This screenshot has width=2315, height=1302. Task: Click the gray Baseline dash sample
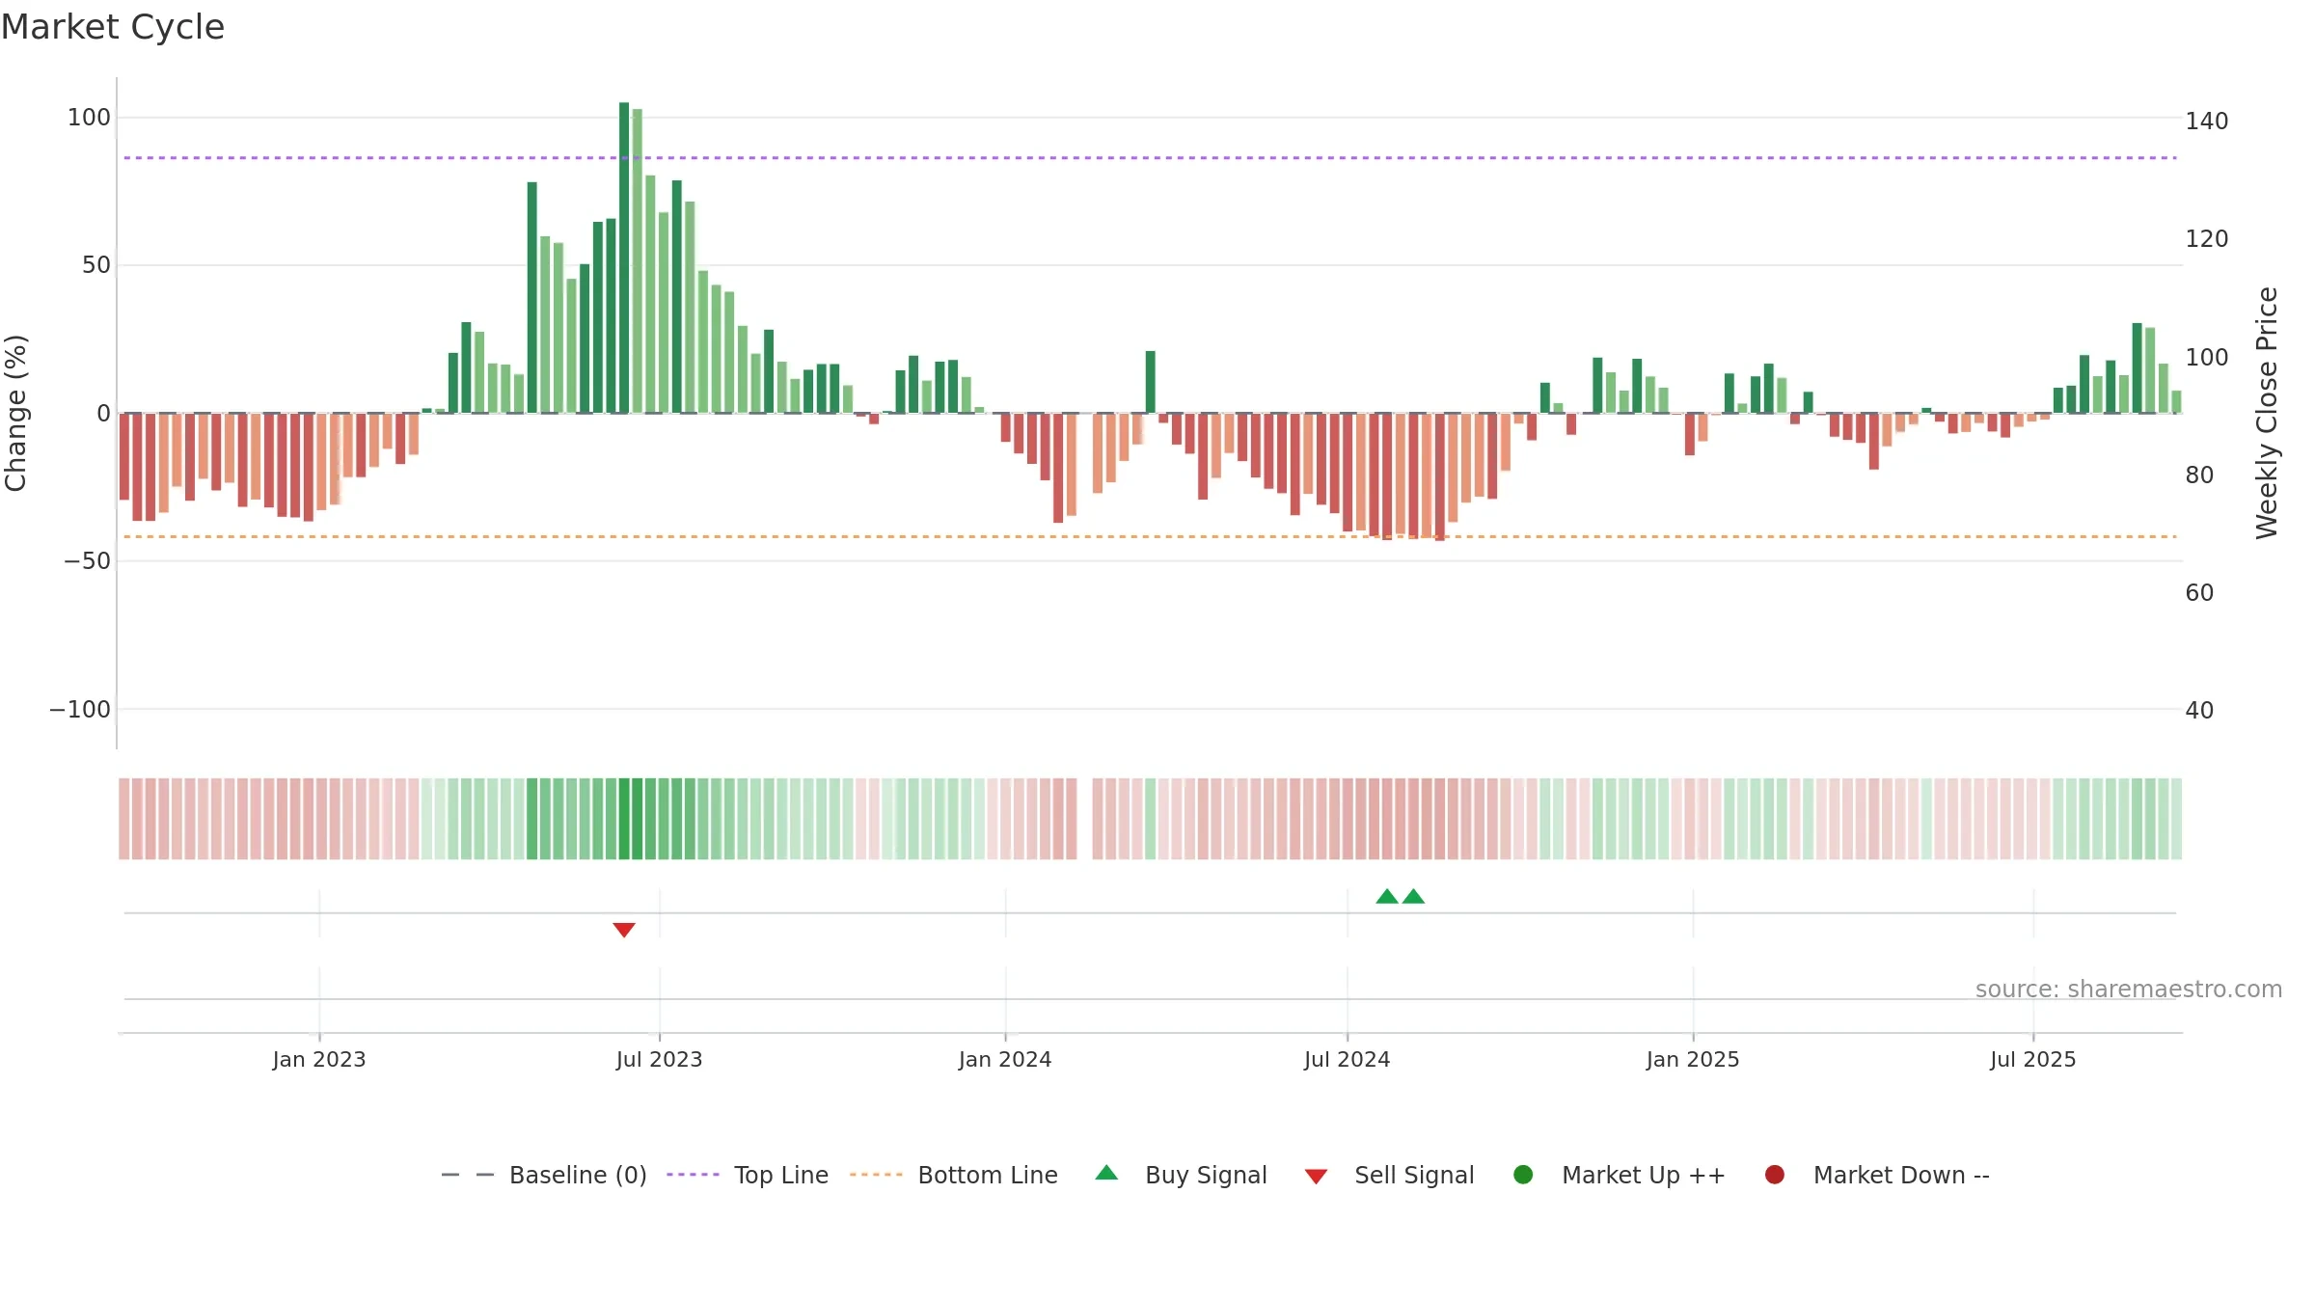[468, 1175]
